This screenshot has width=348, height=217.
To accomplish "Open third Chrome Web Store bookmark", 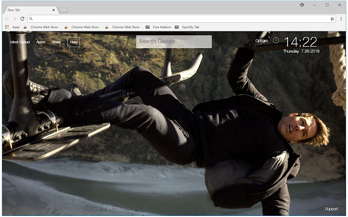I will coord(123,27).
